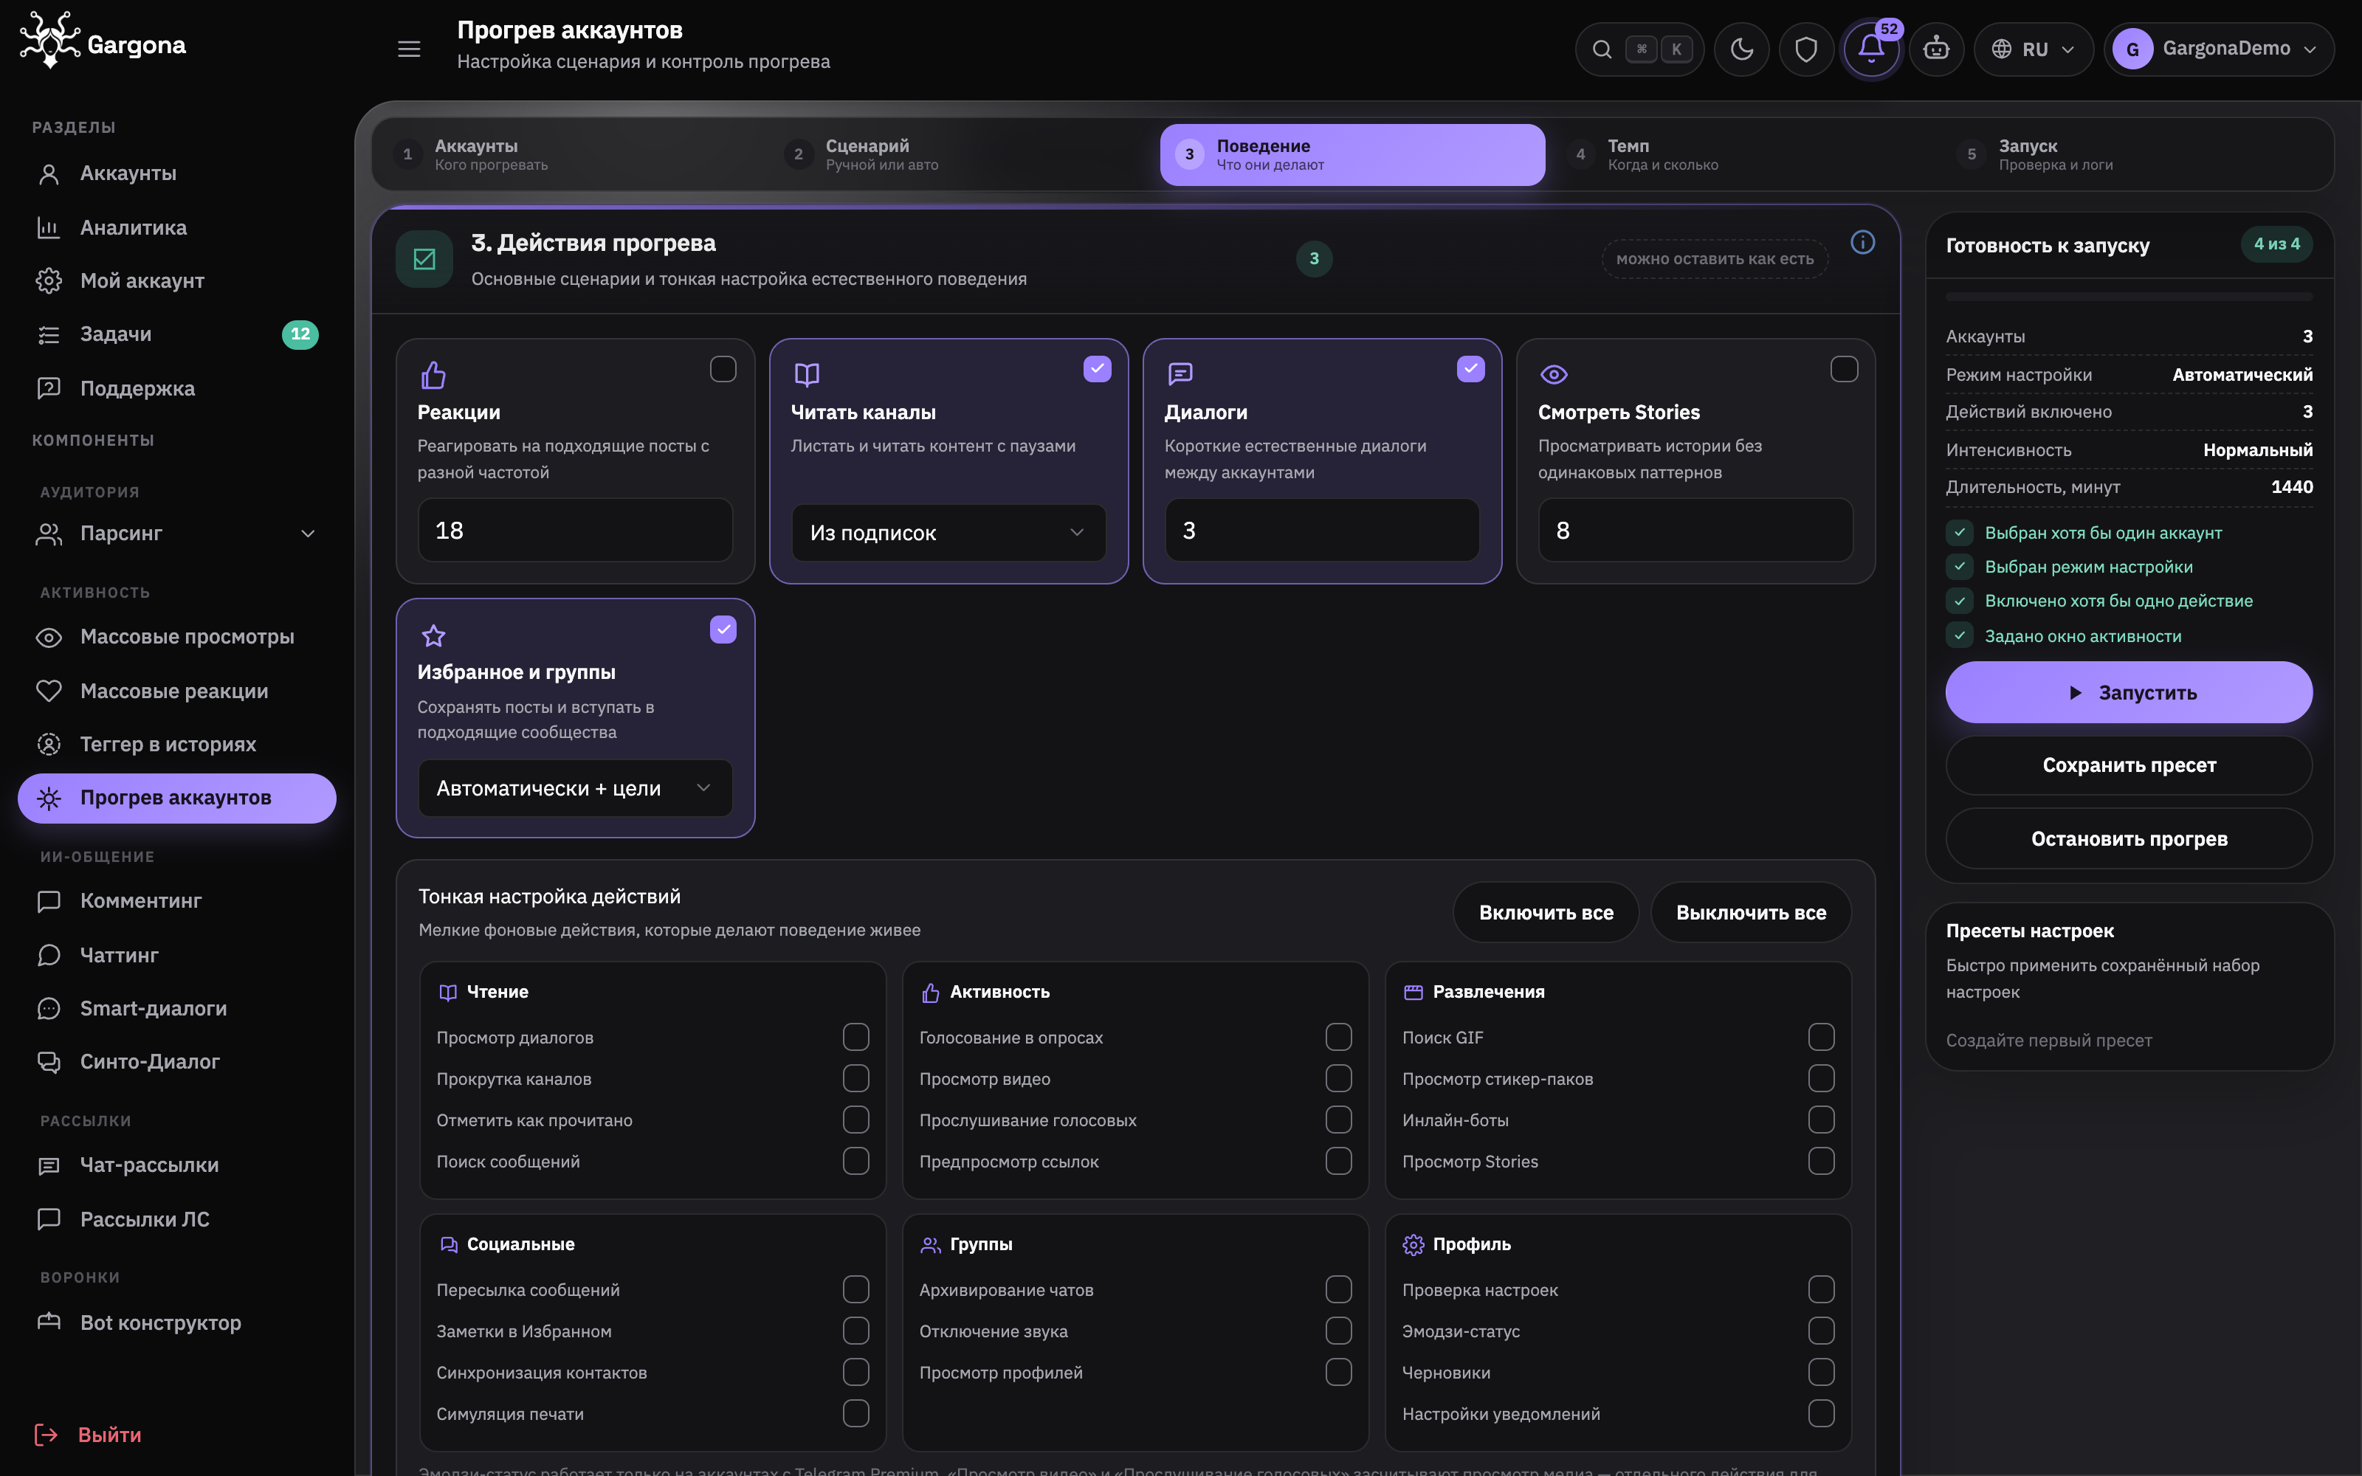This screenshot has height=1476, width=2362.
Task: Open the RU language selector
Action: (x=2033, y=49)
